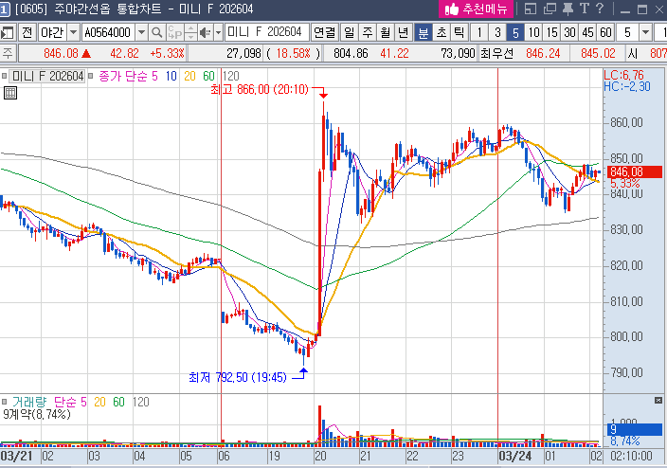The image size is (667, 468).
Task: Toggle the 연결 continuous chart button
Action: [x=324, y=32]
